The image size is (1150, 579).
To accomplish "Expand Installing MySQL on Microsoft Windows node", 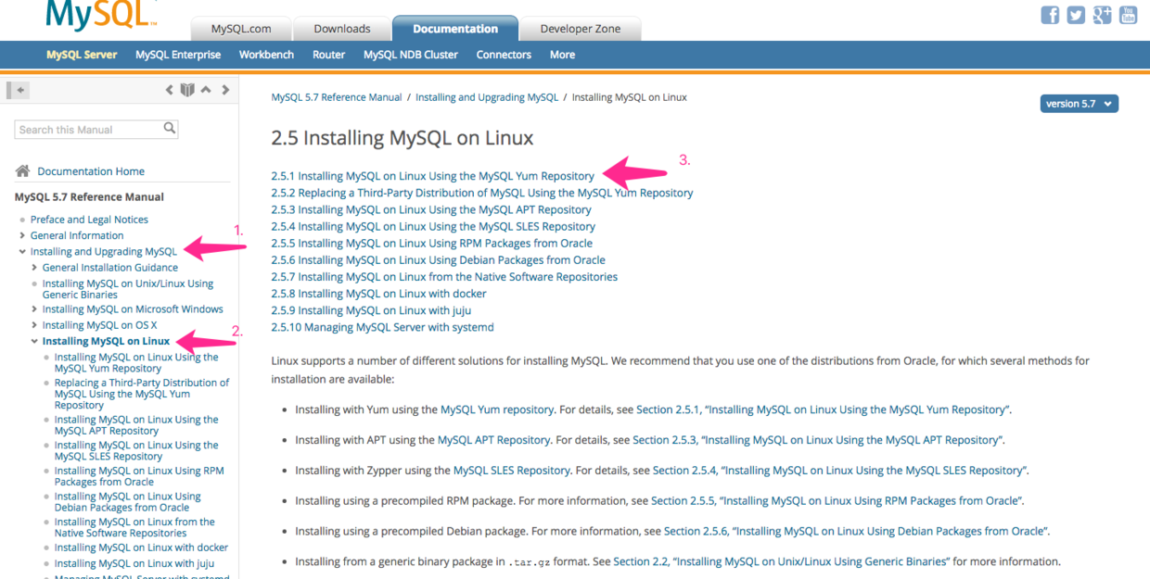I will (34, 309).
